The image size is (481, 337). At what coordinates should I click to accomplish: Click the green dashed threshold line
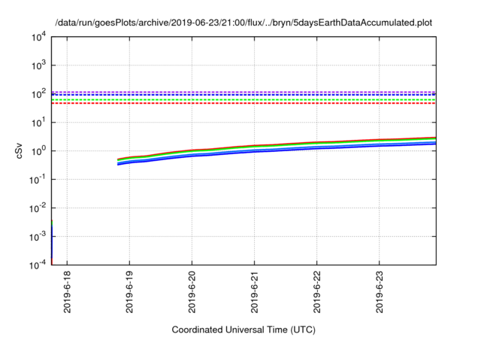(x=244, y=100)
